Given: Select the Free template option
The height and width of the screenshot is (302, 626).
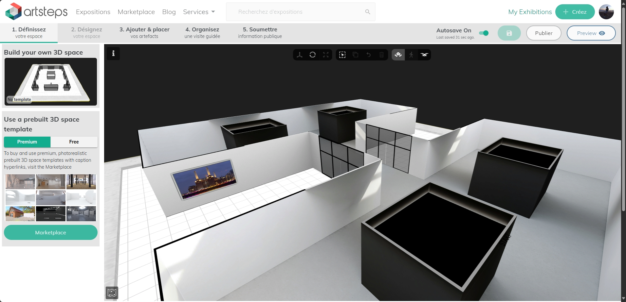Looking at the screenshot, I should point(74,142).
